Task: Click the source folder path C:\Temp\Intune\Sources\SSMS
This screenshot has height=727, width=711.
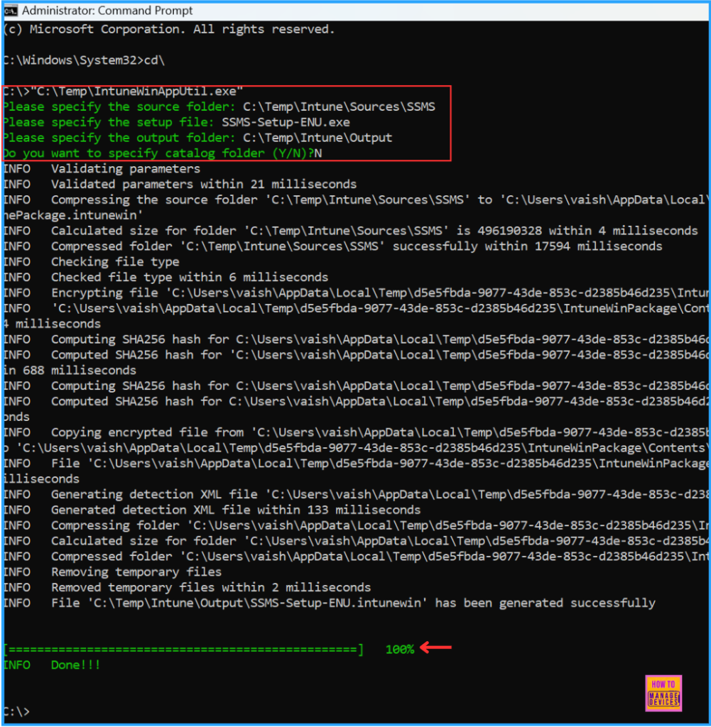Action: (x=339, y=106)
